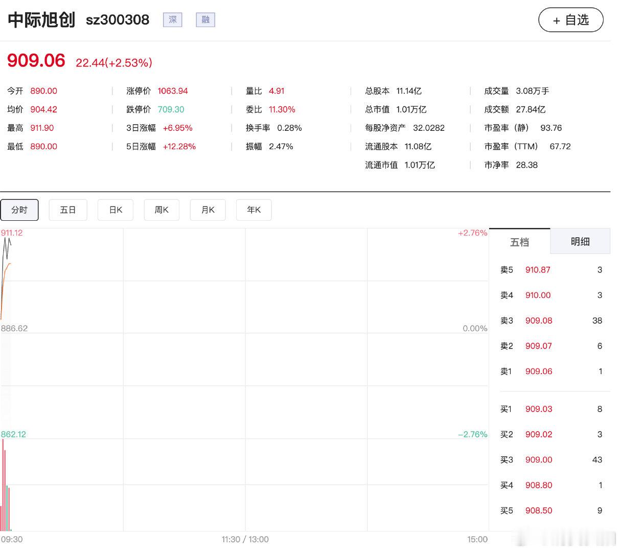The width and height of the screenshot is (622, 552).
Task: Select 卖3 price 909.08
Action: coord(539,320)
